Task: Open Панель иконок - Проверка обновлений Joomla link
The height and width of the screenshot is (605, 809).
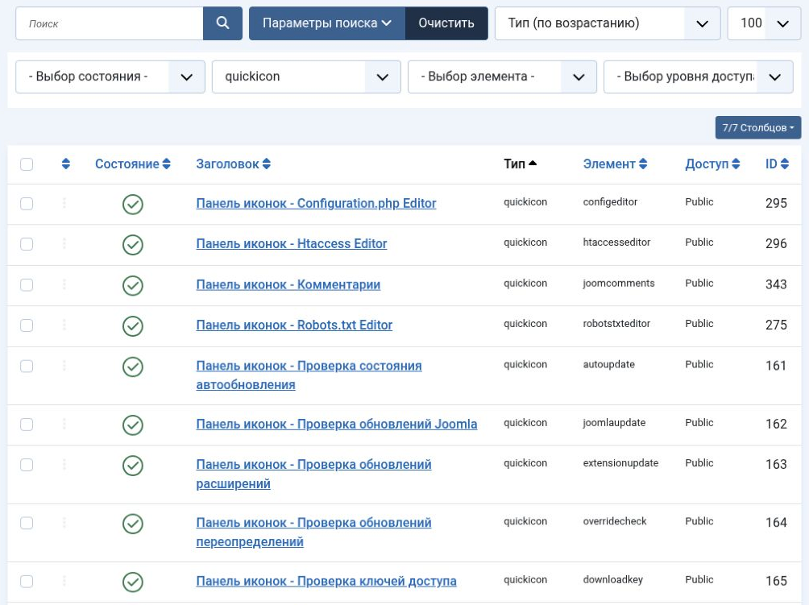Action: pyautogui.click(x=336, y=424)
